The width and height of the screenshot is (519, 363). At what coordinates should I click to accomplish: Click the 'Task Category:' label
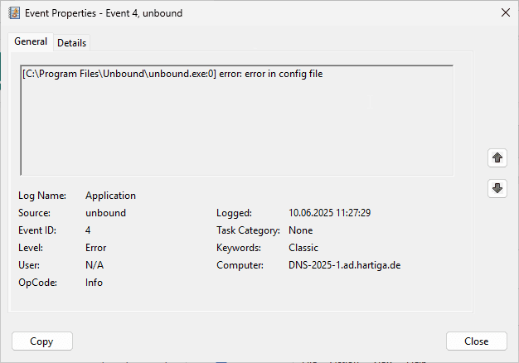[248, 230]
